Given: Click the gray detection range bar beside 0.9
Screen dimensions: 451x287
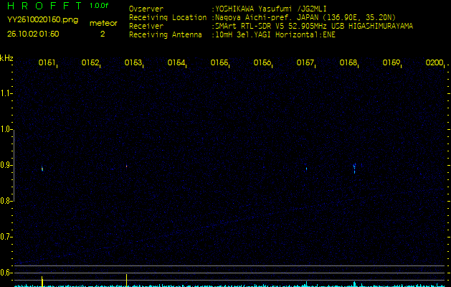Looking at the screenshot, I should pos(14,165).
